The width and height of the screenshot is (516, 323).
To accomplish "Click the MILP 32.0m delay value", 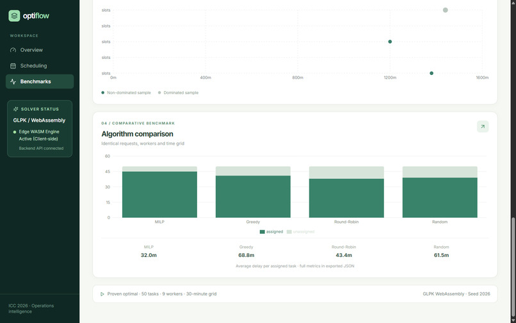I will [149, 255].
